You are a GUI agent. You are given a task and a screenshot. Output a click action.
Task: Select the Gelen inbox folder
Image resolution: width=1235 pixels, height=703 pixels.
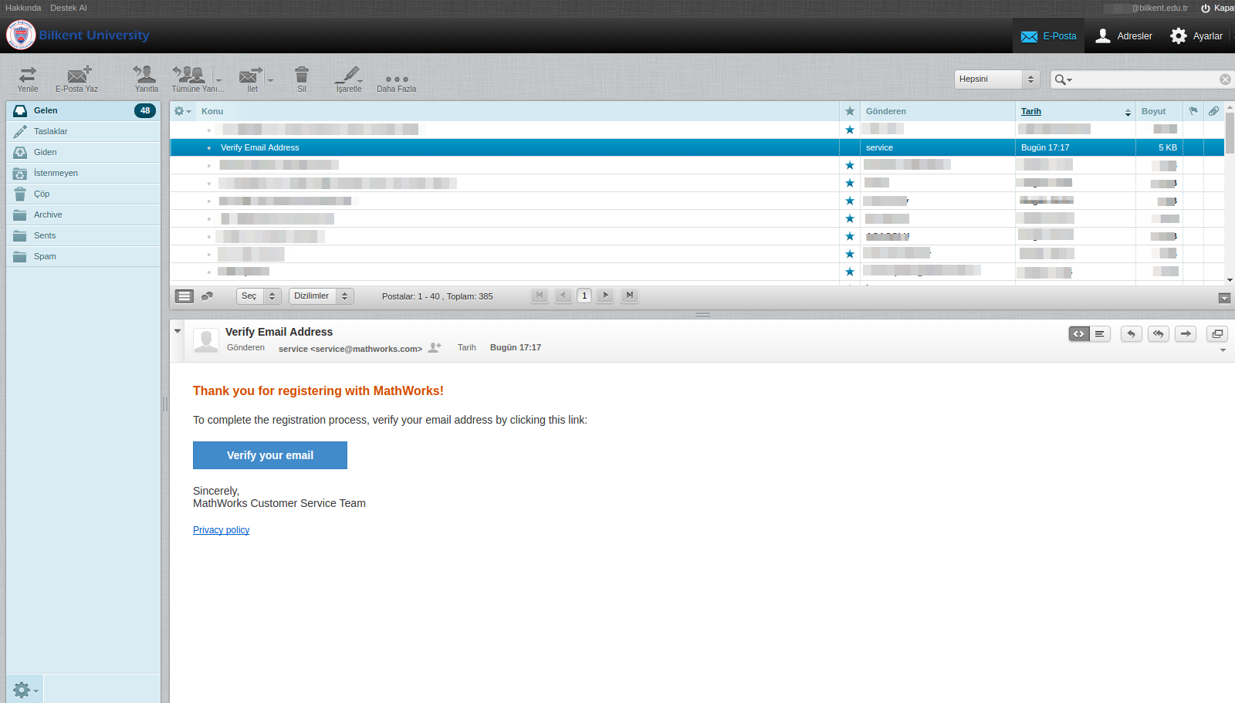83,110
